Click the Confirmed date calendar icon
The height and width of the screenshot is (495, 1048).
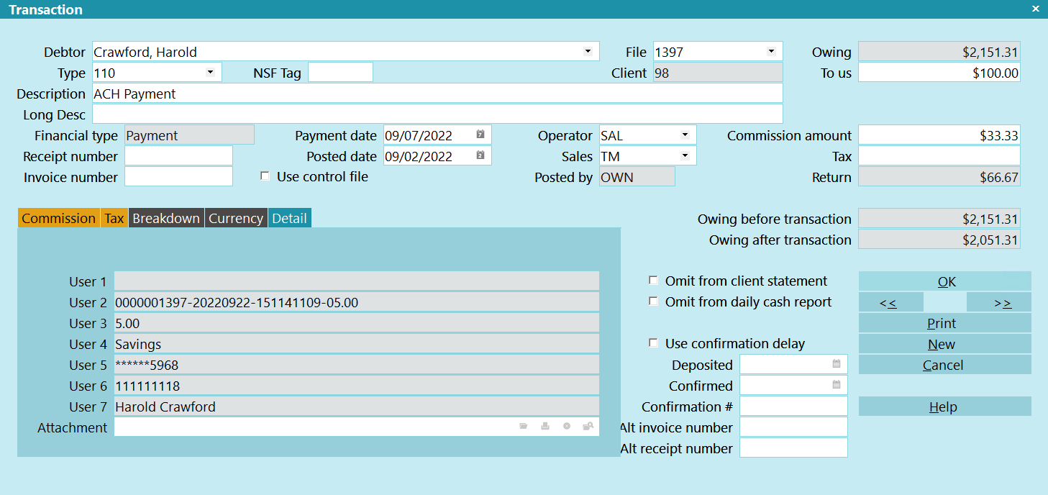click(x=837, y=385)
